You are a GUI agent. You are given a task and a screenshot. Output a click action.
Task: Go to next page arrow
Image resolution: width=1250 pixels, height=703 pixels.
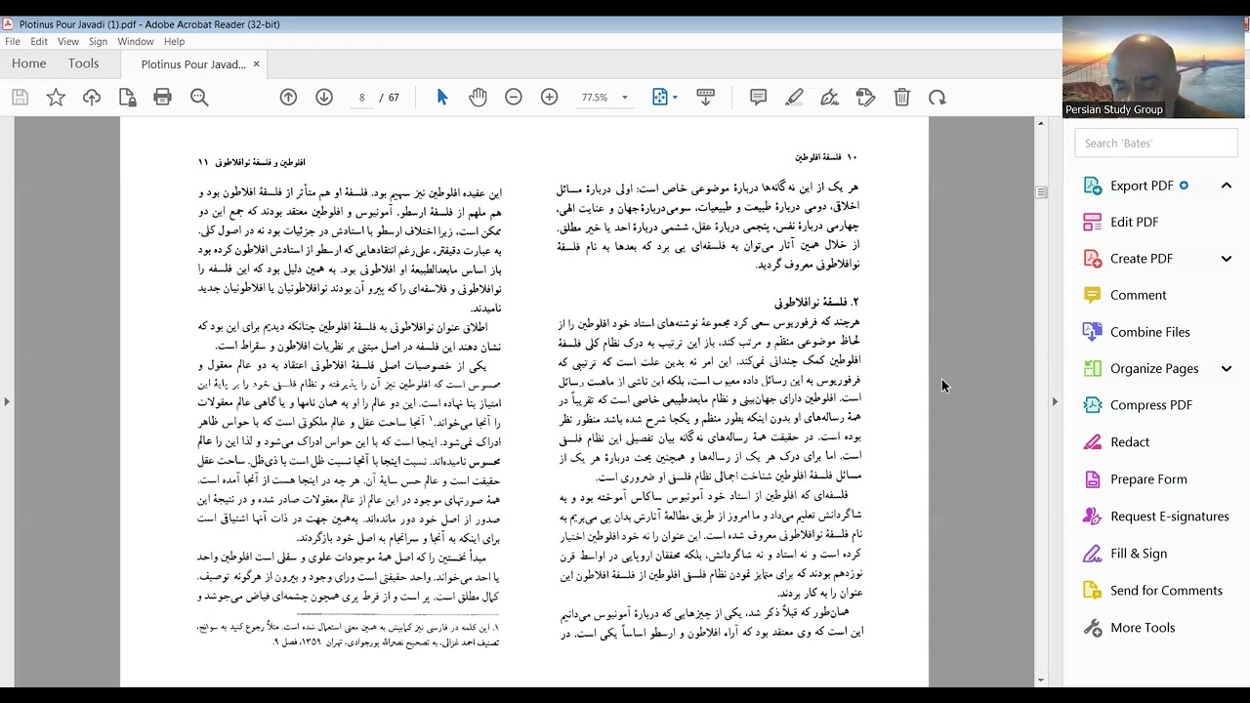click(x=324, y=98)
